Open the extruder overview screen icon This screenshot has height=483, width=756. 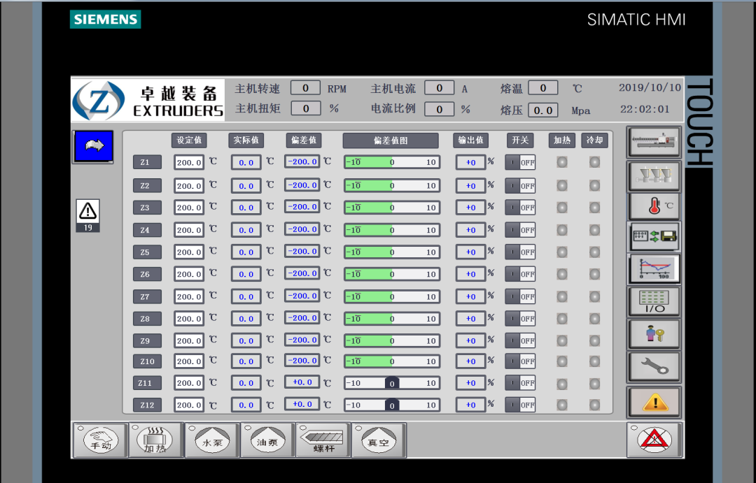(x=653, y=142)
